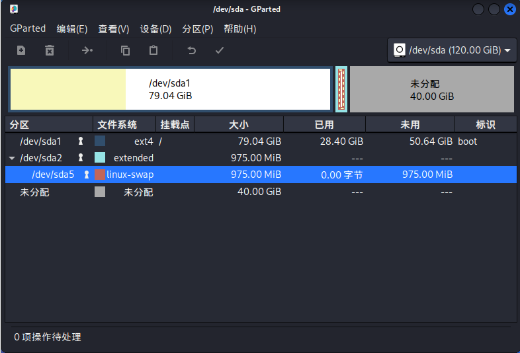This screenshot has width=520, height=353.
Task: Click the extended cyan color swatch
Action: click(100, 157)
